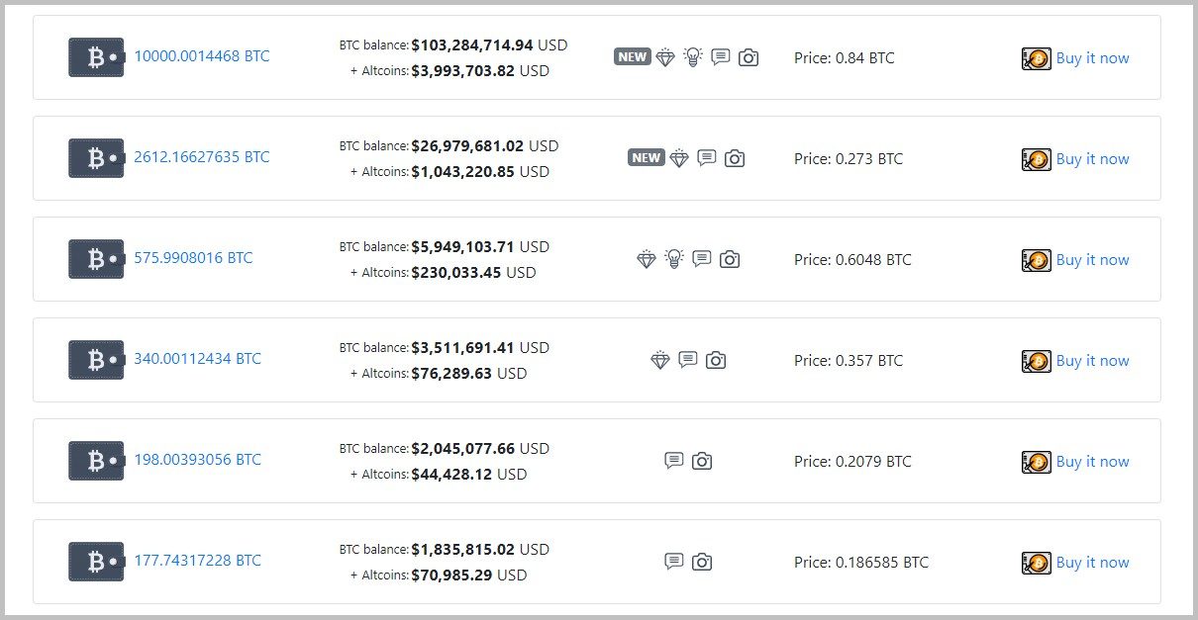Click the camera icon on the 177.74317228 BTC row
The width and height of the screenshot is (1198, 620).
point(702,562)
